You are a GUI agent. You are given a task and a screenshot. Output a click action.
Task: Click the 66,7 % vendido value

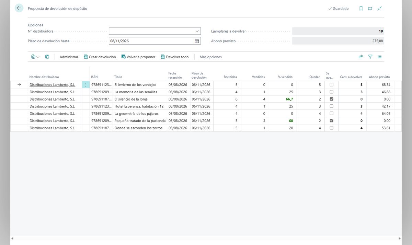pyautogui.click(x=289, y=99)
